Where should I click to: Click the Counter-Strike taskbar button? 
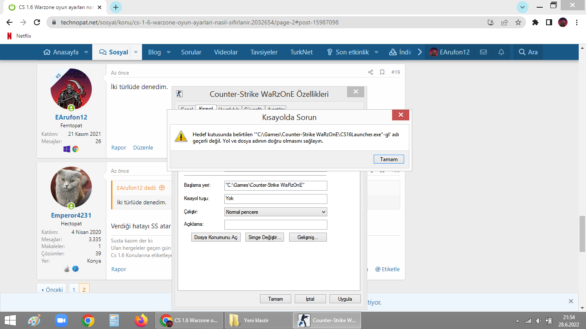coord(327,320)
